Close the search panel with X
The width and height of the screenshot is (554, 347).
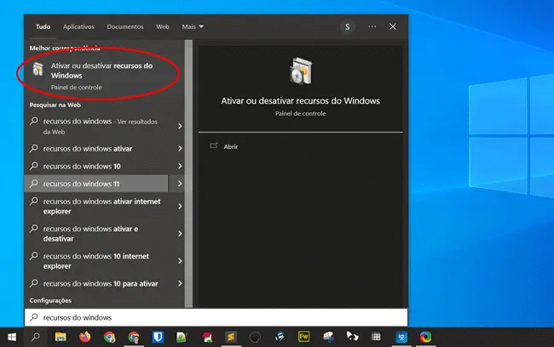click(393, 26)
